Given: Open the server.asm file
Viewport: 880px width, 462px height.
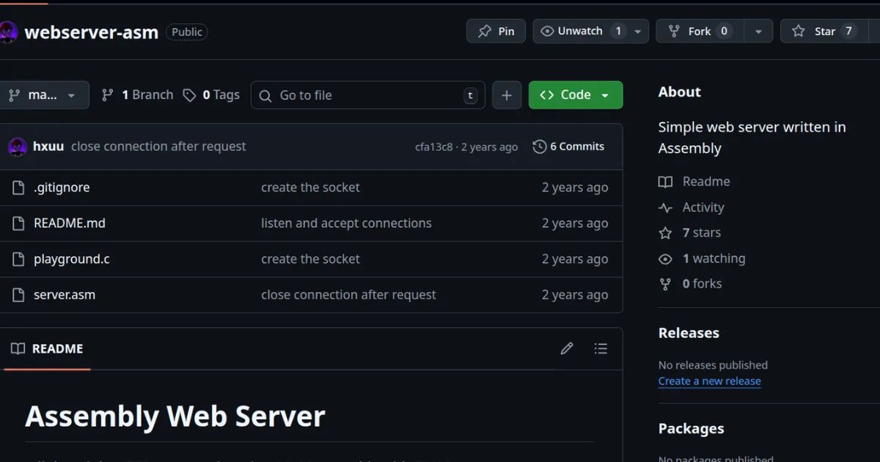Looking at the screenshot, I should (x=65, y=295).
